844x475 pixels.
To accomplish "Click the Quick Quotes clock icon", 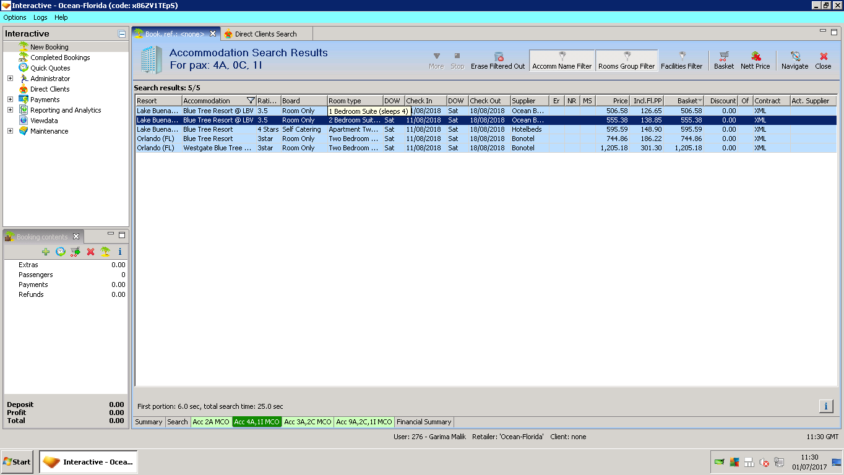I will (x=24, y=68).
